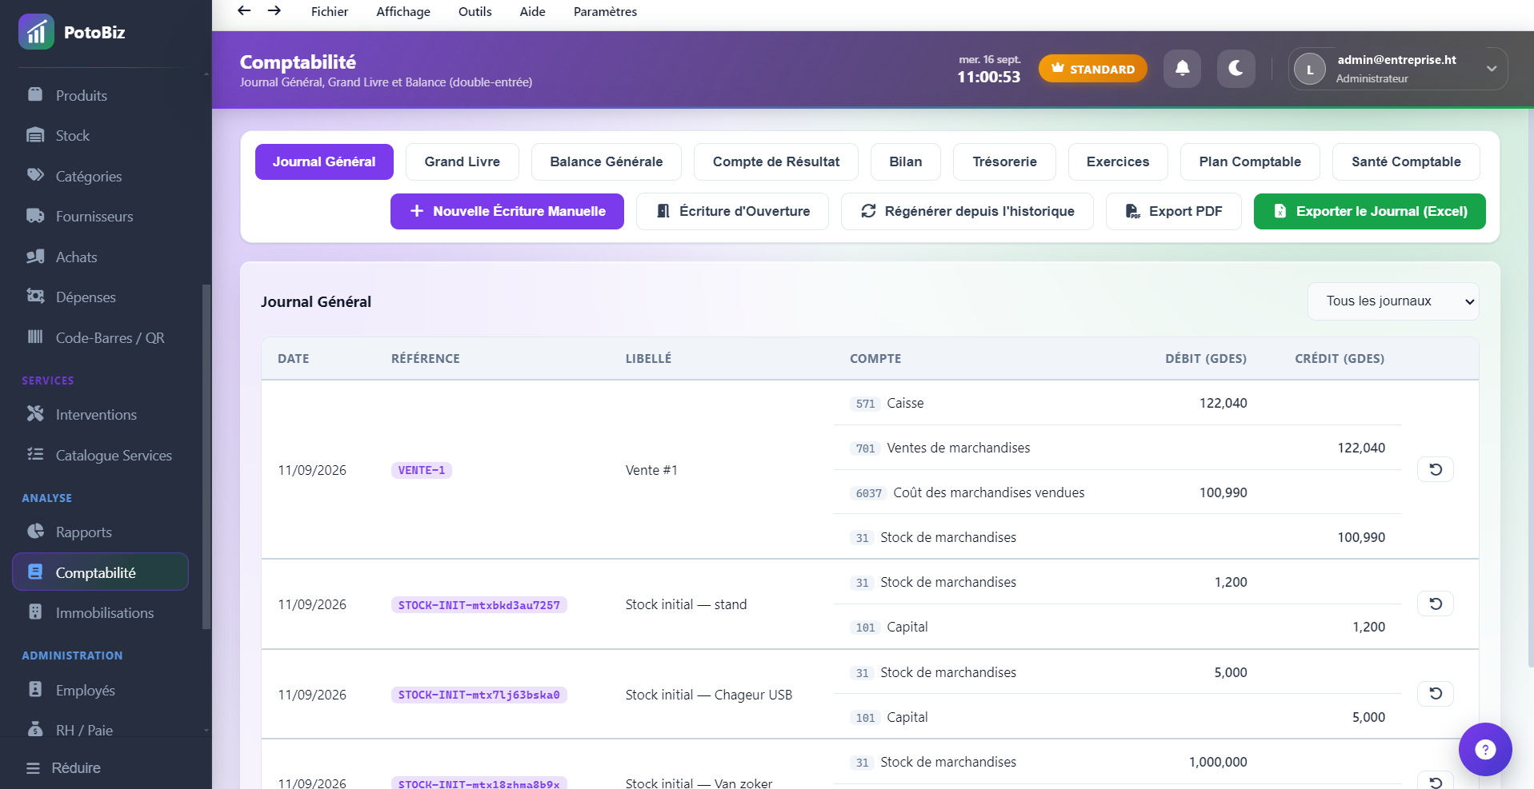
Task: Expand the admin account menu chevron
Action: click(x=1492, y=69)
